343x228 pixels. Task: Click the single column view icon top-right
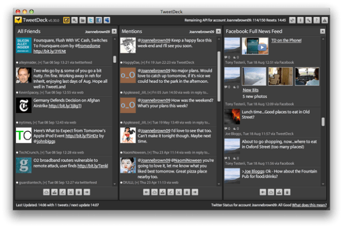pos(301,21)
